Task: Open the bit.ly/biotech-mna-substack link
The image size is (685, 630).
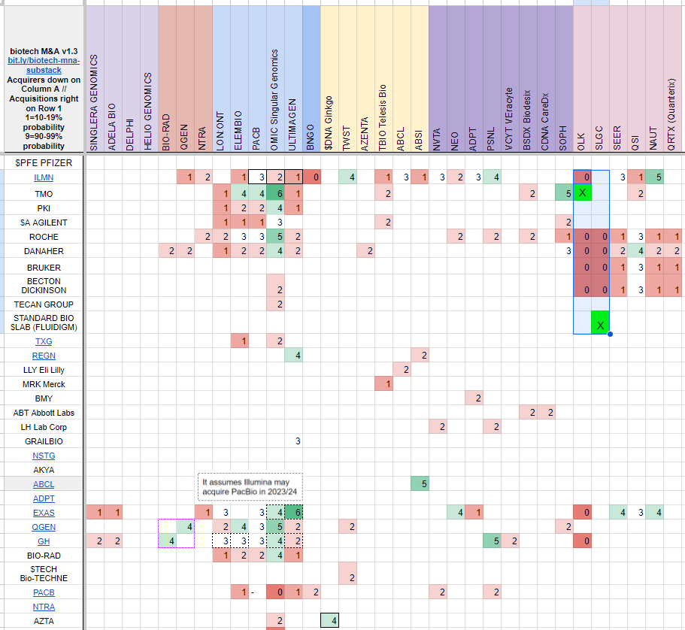Action: click(x=44, y=65)
